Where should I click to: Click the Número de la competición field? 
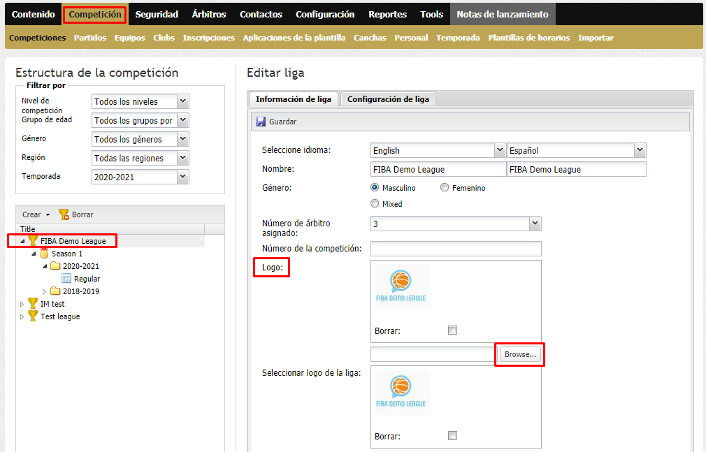(456, 249)
